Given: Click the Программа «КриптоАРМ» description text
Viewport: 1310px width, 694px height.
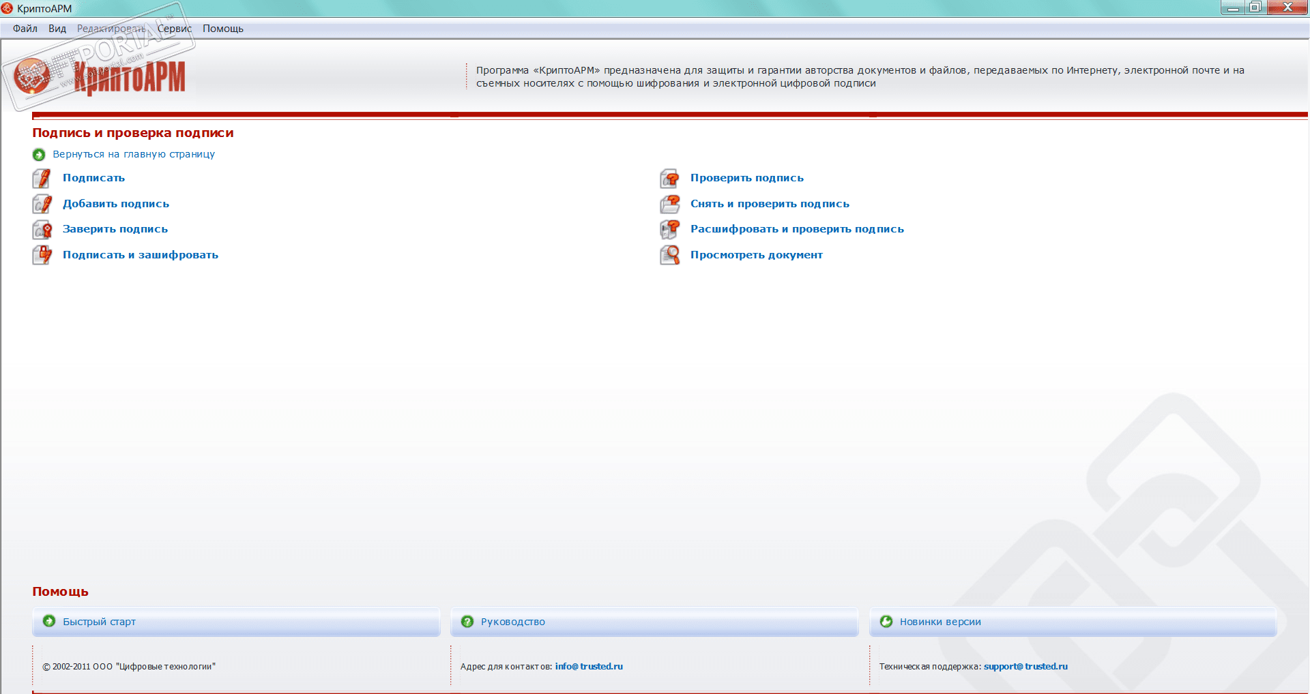Looking at the screenshot, I should 860,77.
